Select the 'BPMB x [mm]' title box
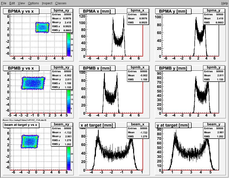Screen dimensions: 229x178 click(97, 68)
